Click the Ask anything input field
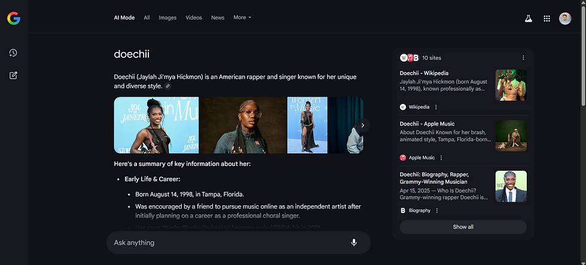 point(239,242)
